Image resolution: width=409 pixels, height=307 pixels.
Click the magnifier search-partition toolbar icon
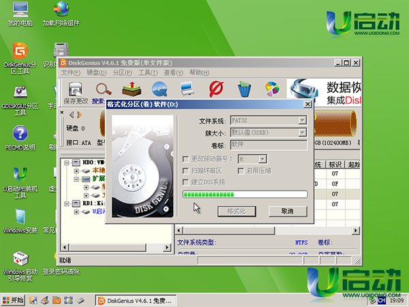click(x=104, y=89)
